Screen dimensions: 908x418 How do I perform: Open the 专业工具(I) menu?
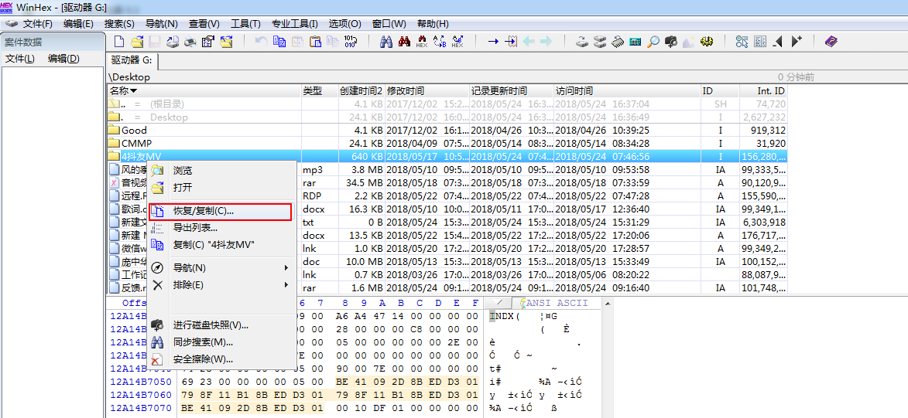(295, 24)
